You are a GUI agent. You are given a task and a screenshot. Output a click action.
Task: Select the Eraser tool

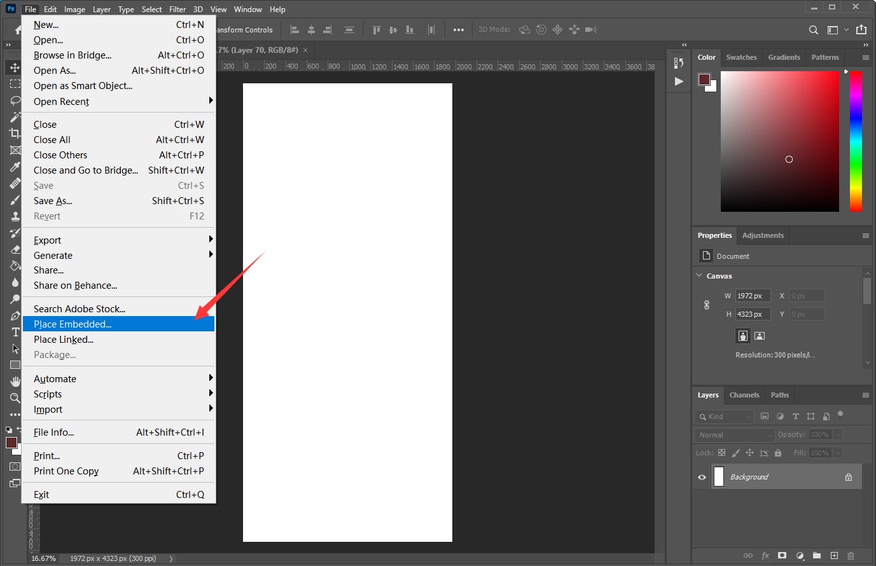click(x=15, y=249)
